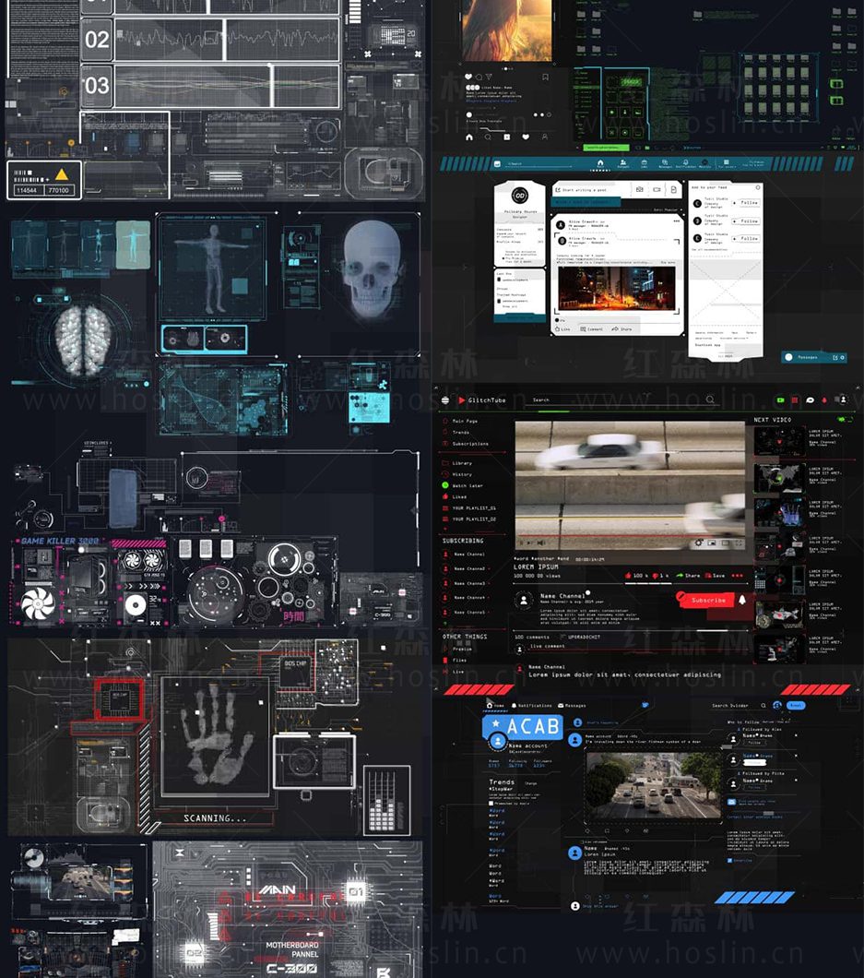Click the GlitchTube play logo
The width and height of the screenshot is (864, 978).
click(462, 400)
